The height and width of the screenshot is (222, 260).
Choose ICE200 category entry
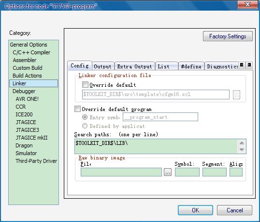click(24, 114)
